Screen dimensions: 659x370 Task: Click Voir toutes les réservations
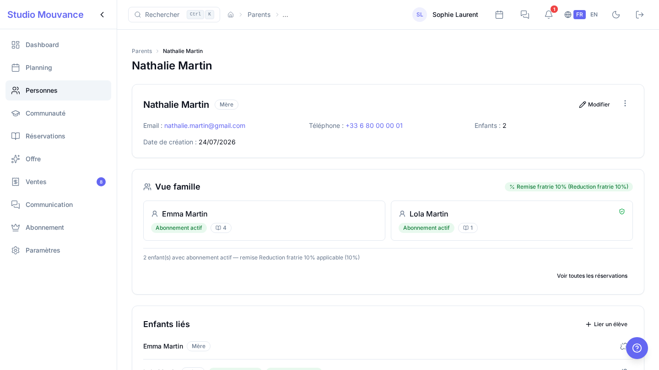(x=592, y=276)
